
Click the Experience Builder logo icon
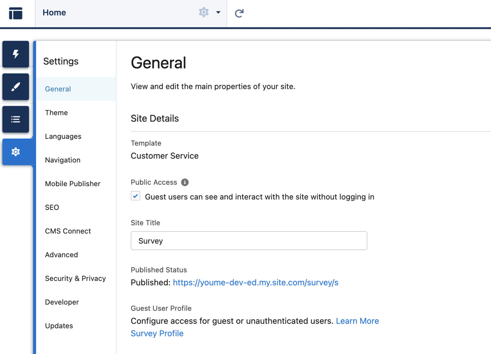coord(16,13)
